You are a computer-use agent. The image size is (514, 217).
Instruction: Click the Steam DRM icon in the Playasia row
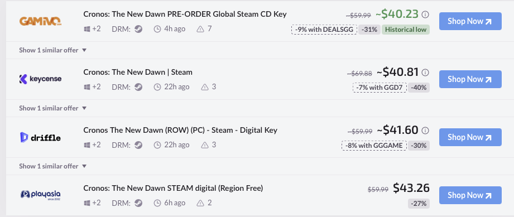coord(138,203)
